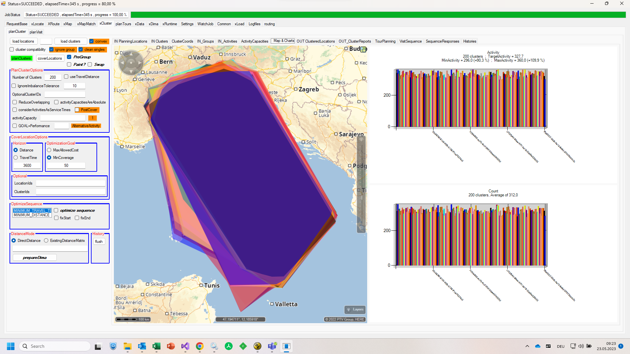
Task: Select MaxAllowedCost optimization goal
Action: point(49,150)
